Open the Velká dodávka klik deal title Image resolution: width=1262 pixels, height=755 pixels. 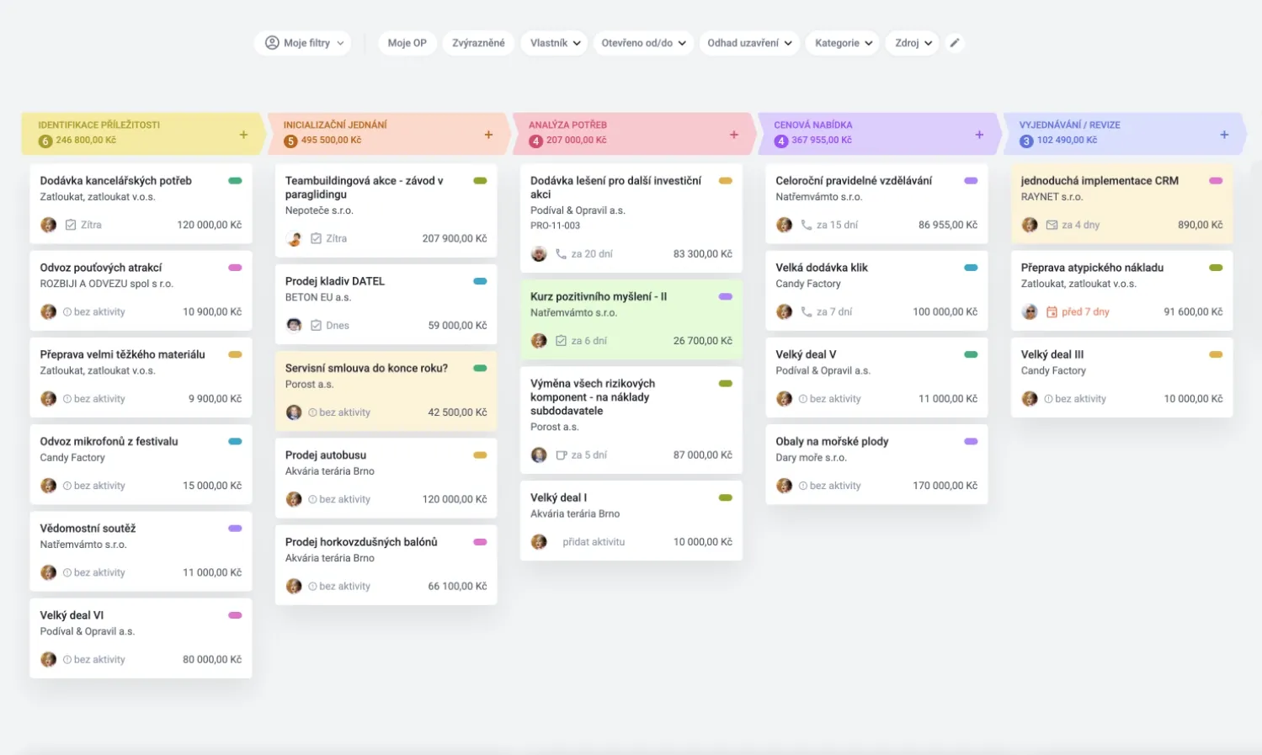pos(821,268)
